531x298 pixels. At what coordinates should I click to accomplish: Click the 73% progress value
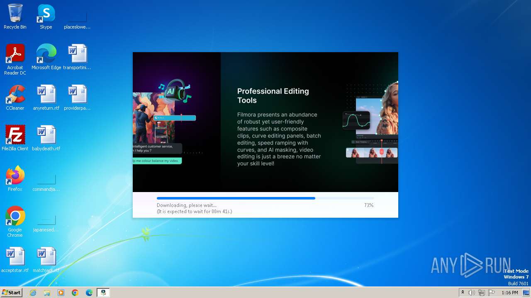coord(369,205)
